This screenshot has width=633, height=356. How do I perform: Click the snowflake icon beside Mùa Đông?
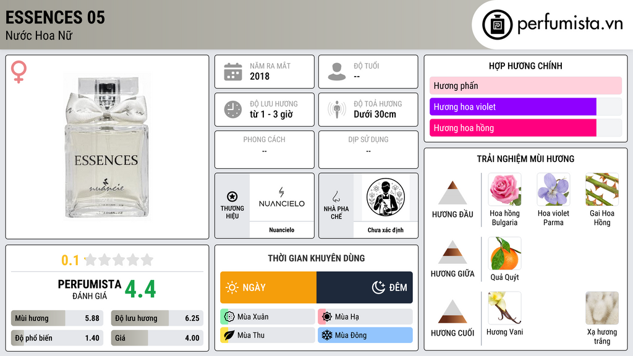[326, 335]
